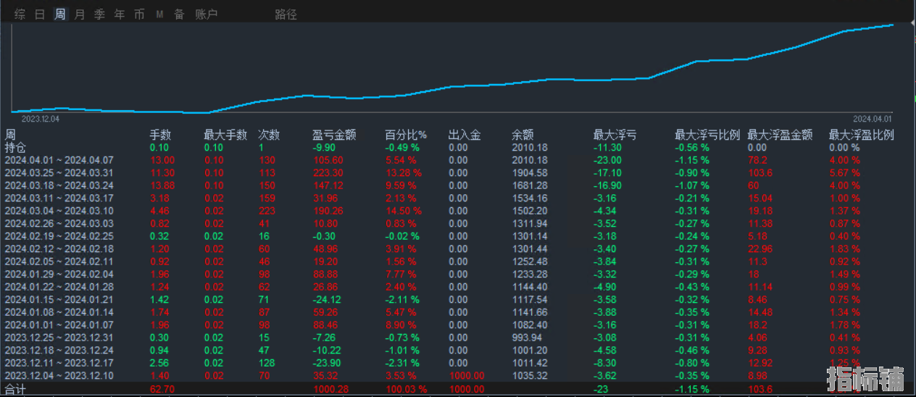Click loss value -24.12
This screenshot has width=916, height=397.
tap(328, 299)
